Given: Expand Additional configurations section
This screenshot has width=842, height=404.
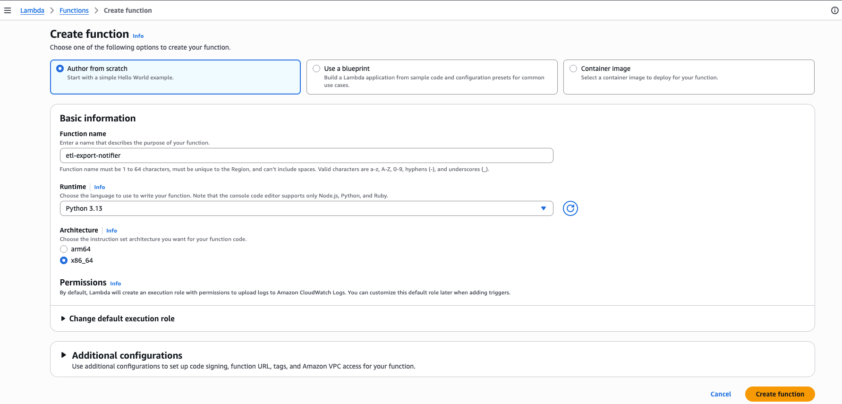Looking at the screenshot, I should [x=121, y=355].
